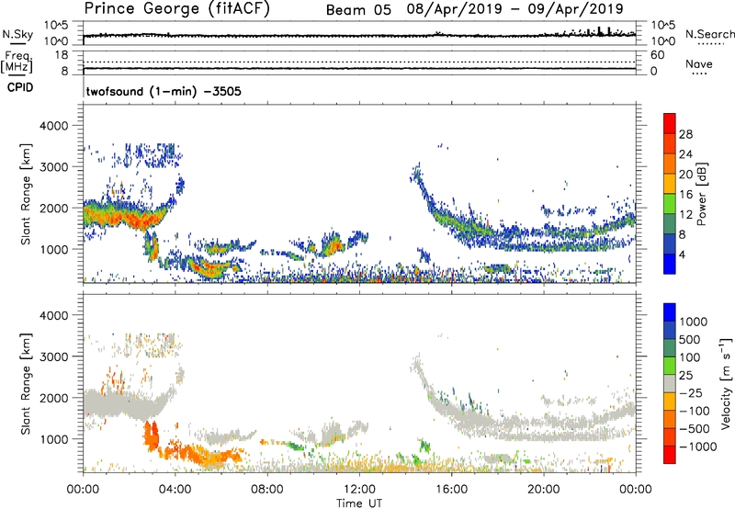Select the 'twofsound (1-min) -3505' text
The width and height of the screenshot is (735, 509).
(x=164, y=91)
